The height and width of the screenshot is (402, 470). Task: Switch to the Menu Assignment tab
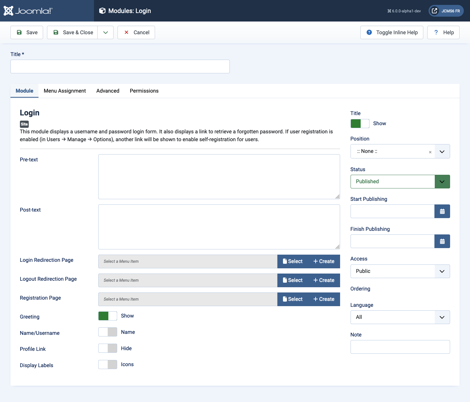coord(65,91)
